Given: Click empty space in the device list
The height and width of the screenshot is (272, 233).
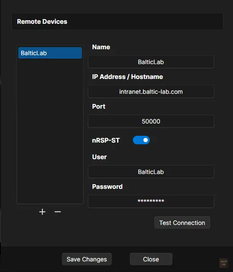Looking at the screenshot, I should (x=50, y=130).
